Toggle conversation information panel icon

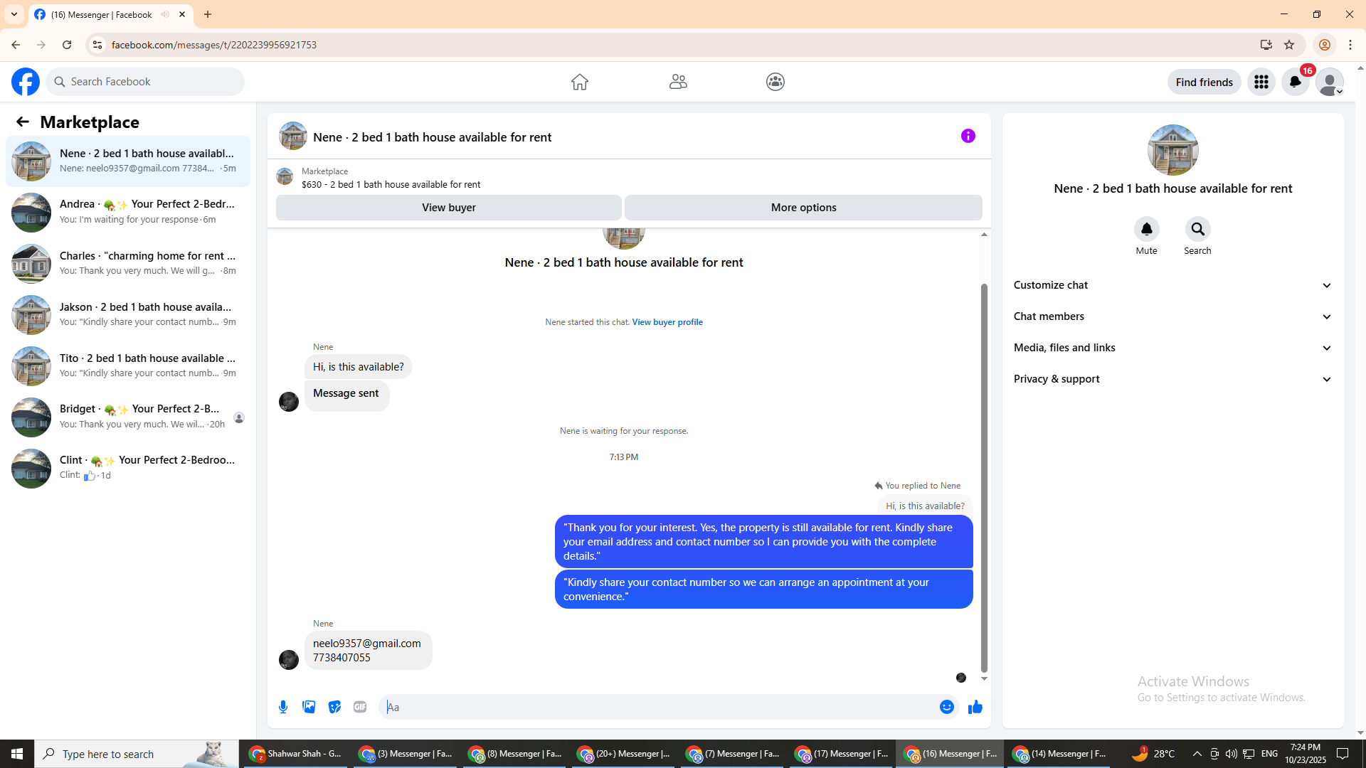click(x=968, y=136)
